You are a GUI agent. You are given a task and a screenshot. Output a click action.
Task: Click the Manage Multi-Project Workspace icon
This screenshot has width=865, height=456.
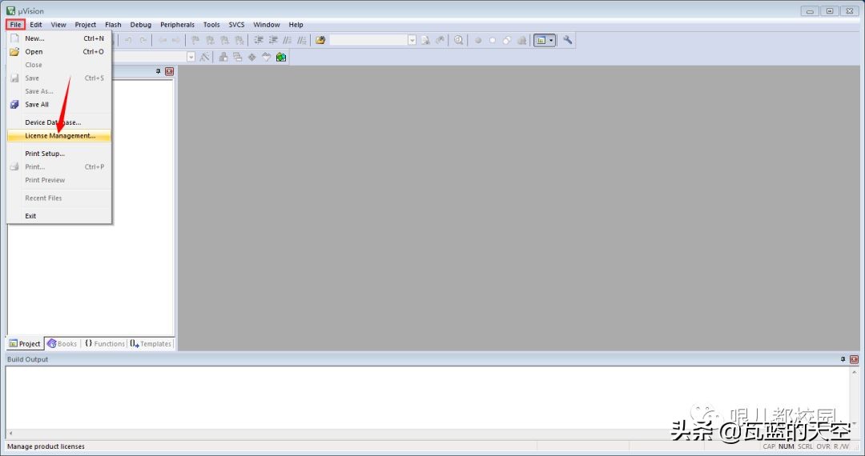tap(238, 57)
